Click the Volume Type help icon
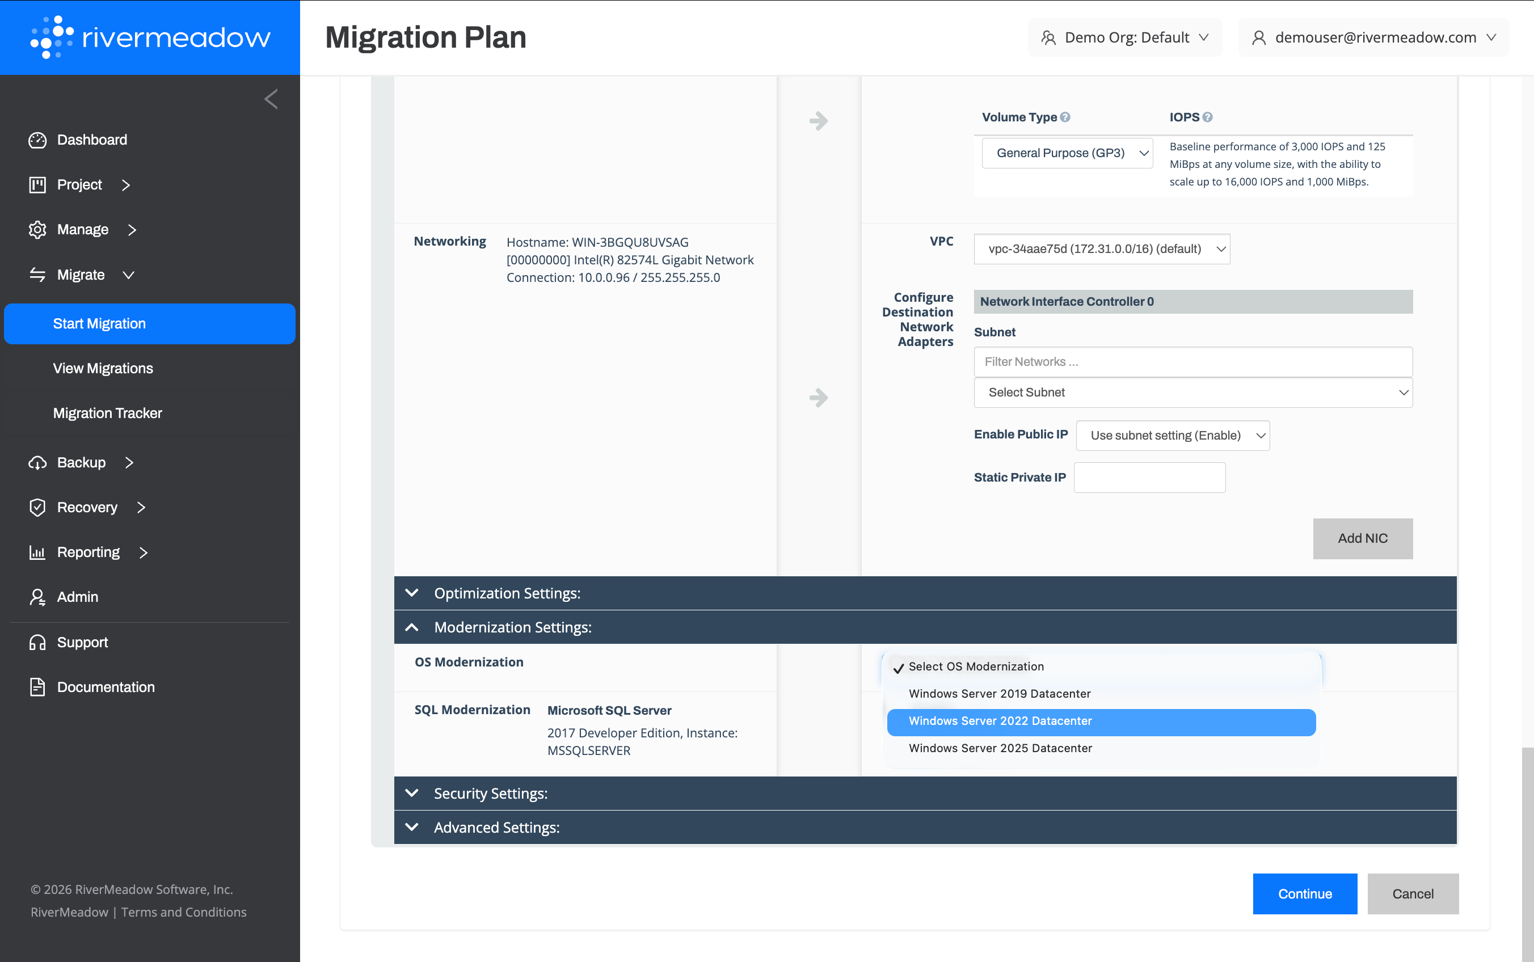Screen dimensions: 1534x962 (1065, 117)
